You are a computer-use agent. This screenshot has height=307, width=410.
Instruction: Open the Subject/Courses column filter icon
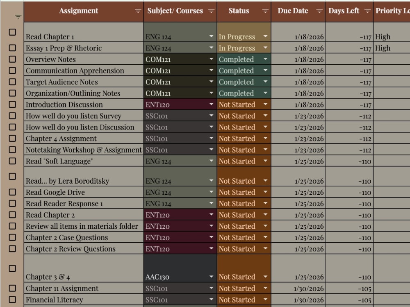[211, 11]
